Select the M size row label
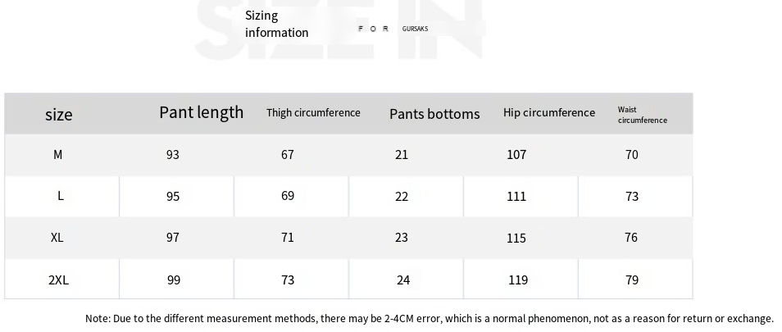Viewport: 782px width, 332px height. coord(58,154)
